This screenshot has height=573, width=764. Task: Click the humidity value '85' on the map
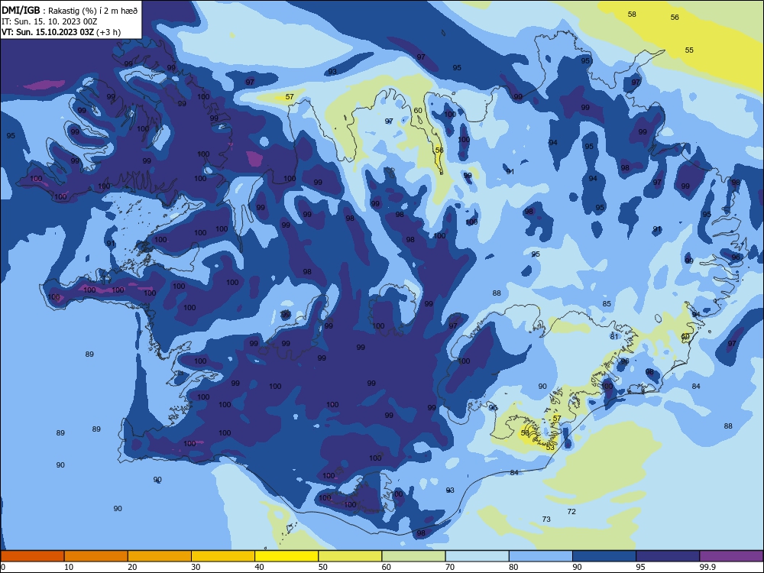607,304
